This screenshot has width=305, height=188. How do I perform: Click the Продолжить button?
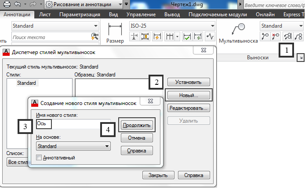point(137,125)
